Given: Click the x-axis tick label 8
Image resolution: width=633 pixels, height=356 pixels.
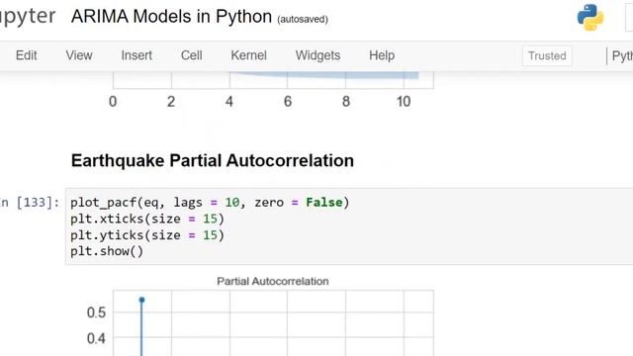Looking at the screenshot, I should [x=346, y=101].
